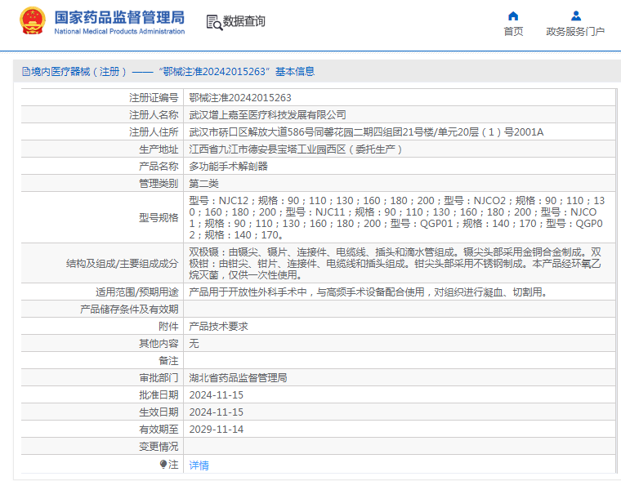
Task: Click the 结构及组成/主要组成成分 label
Action: 123,264
